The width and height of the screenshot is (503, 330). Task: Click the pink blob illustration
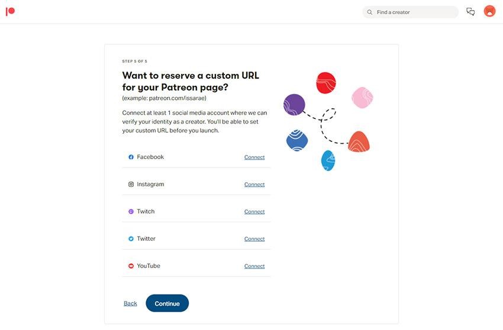point(362,98)
